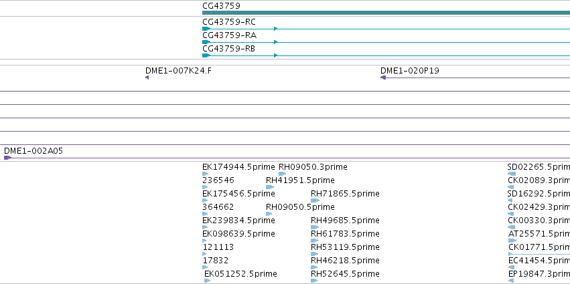Click the EK051252.5prime label
The image size is (570, 284).
click(x=240, y=274)
